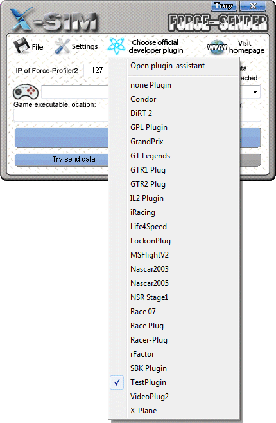Screen dimensions: 276x423
Task: Click the atom icon for developer plugins
Action: [x=116, y=46]
